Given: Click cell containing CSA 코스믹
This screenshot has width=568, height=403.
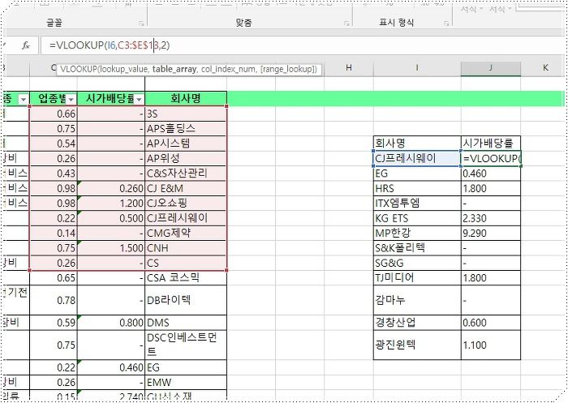Looking at the screenshot, I should tap(186, 277).
